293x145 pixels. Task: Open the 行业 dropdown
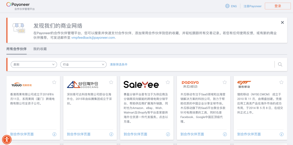click(x=83, y=65)
